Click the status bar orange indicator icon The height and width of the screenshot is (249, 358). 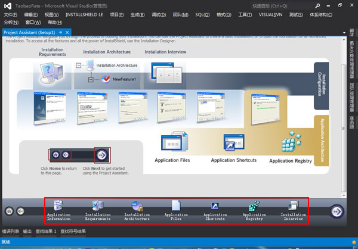(x=354, y=242)
